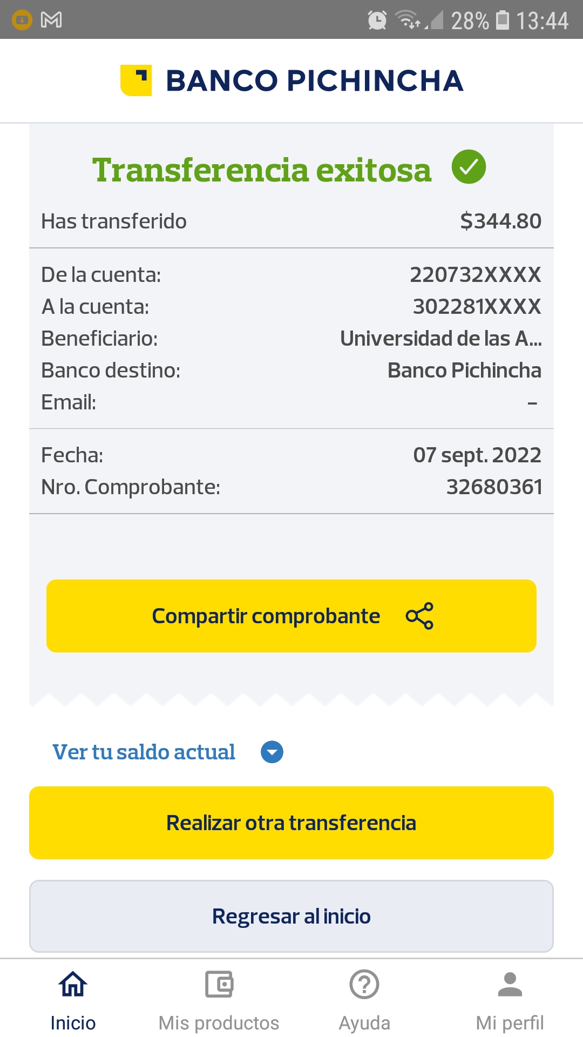Screen dimensions: 583x1037
Task: Tap the Nro. Comprobante number 32680361
Action: pos(494,487)
